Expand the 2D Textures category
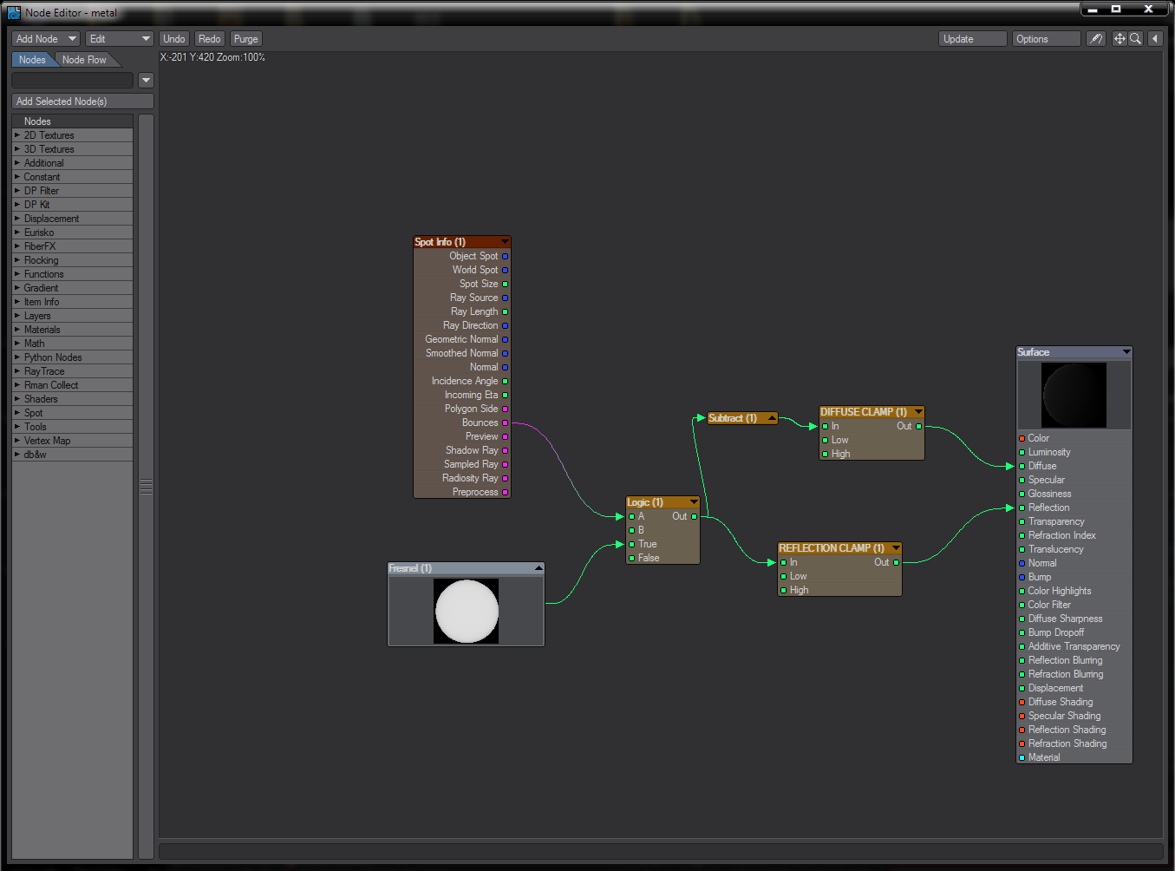Viewport: 1175px width, 871px height. click(17, 135)
